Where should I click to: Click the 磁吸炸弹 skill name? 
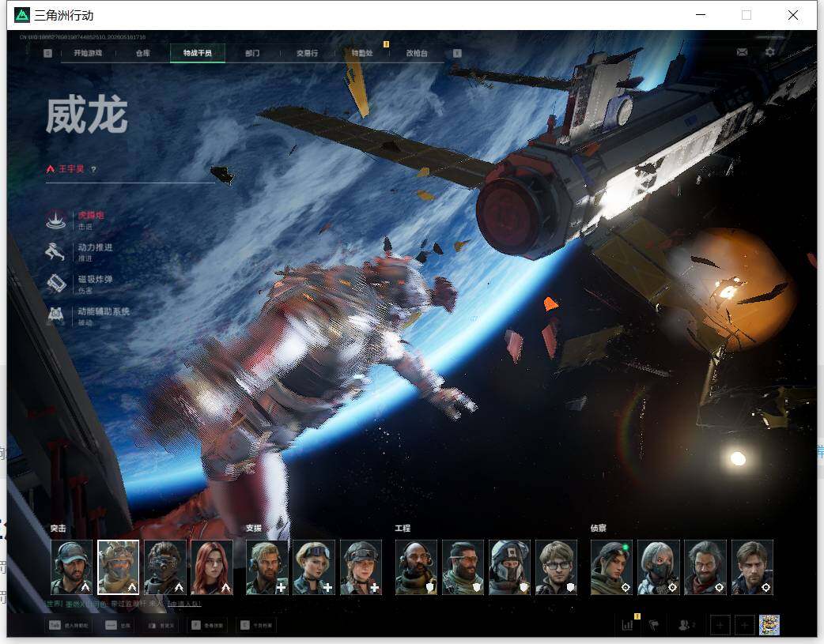coord(95,280)
